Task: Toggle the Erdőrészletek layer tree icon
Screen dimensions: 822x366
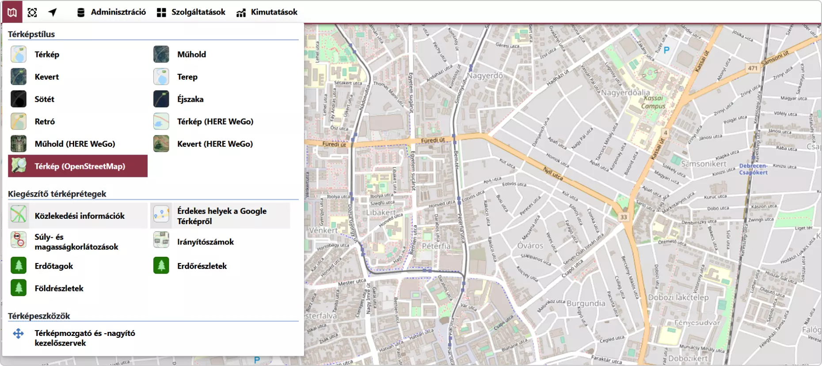Action: click(161, 266)
